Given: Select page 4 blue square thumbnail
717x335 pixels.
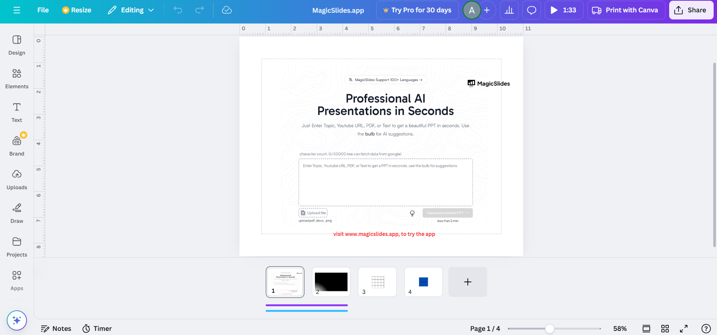Looking at the screenshot, I should (x=423, y=282).
